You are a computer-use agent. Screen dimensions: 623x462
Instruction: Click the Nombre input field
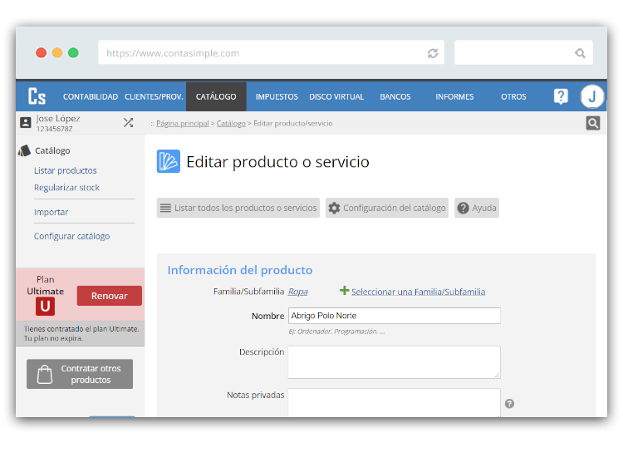394,316
